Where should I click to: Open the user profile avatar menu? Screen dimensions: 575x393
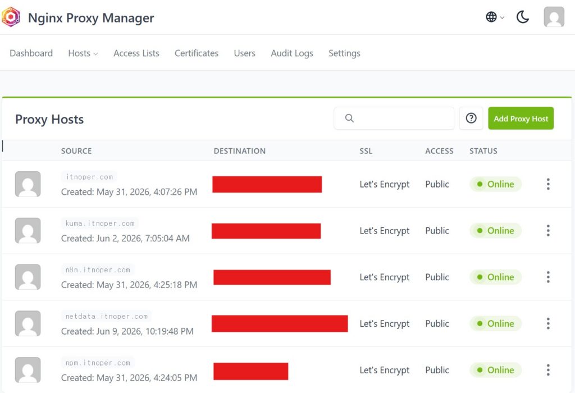click(554, 17)
